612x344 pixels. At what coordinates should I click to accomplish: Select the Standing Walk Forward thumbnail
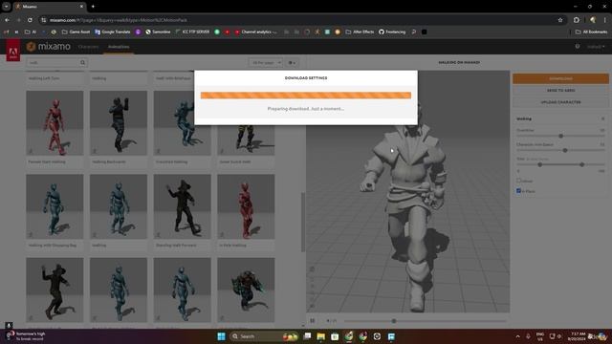pos(183,206)
